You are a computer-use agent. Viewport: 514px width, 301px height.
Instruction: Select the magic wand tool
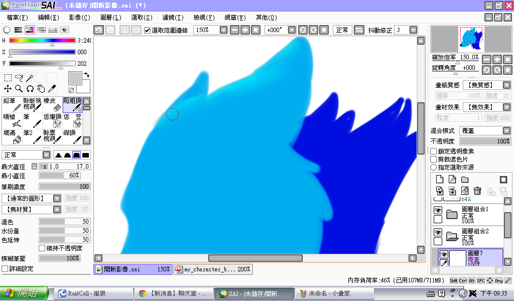[x=30, y=78]
